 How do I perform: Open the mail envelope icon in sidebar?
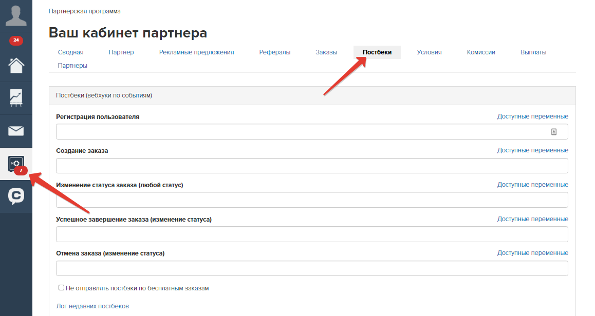(16, 131)
